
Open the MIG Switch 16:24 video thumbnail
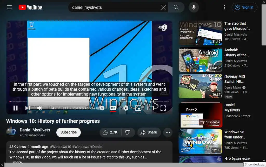pyautogui.click(x=201, y=86)
